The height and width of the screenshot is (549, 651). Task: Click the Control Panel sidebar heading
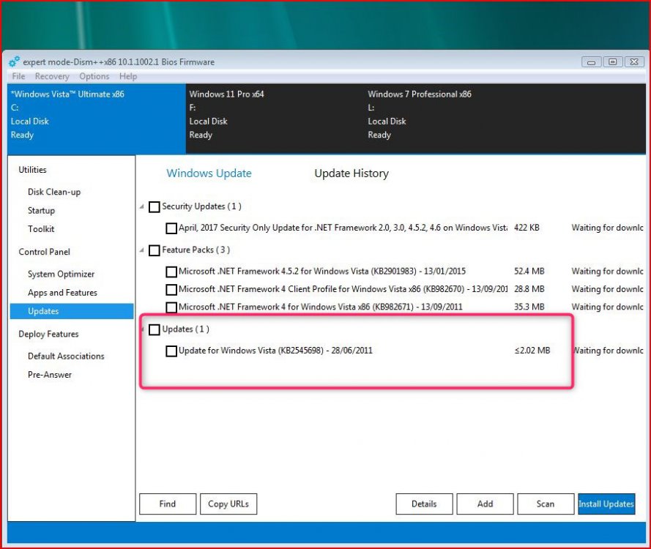point(44,252)
